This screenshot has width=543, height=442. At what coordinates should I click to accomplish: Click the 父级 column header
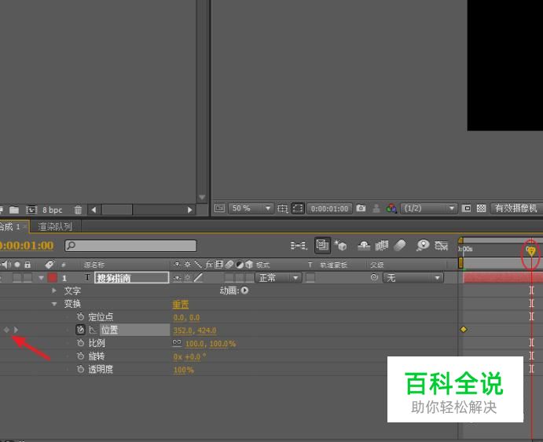pyautogui.click(x=376, y=265)
